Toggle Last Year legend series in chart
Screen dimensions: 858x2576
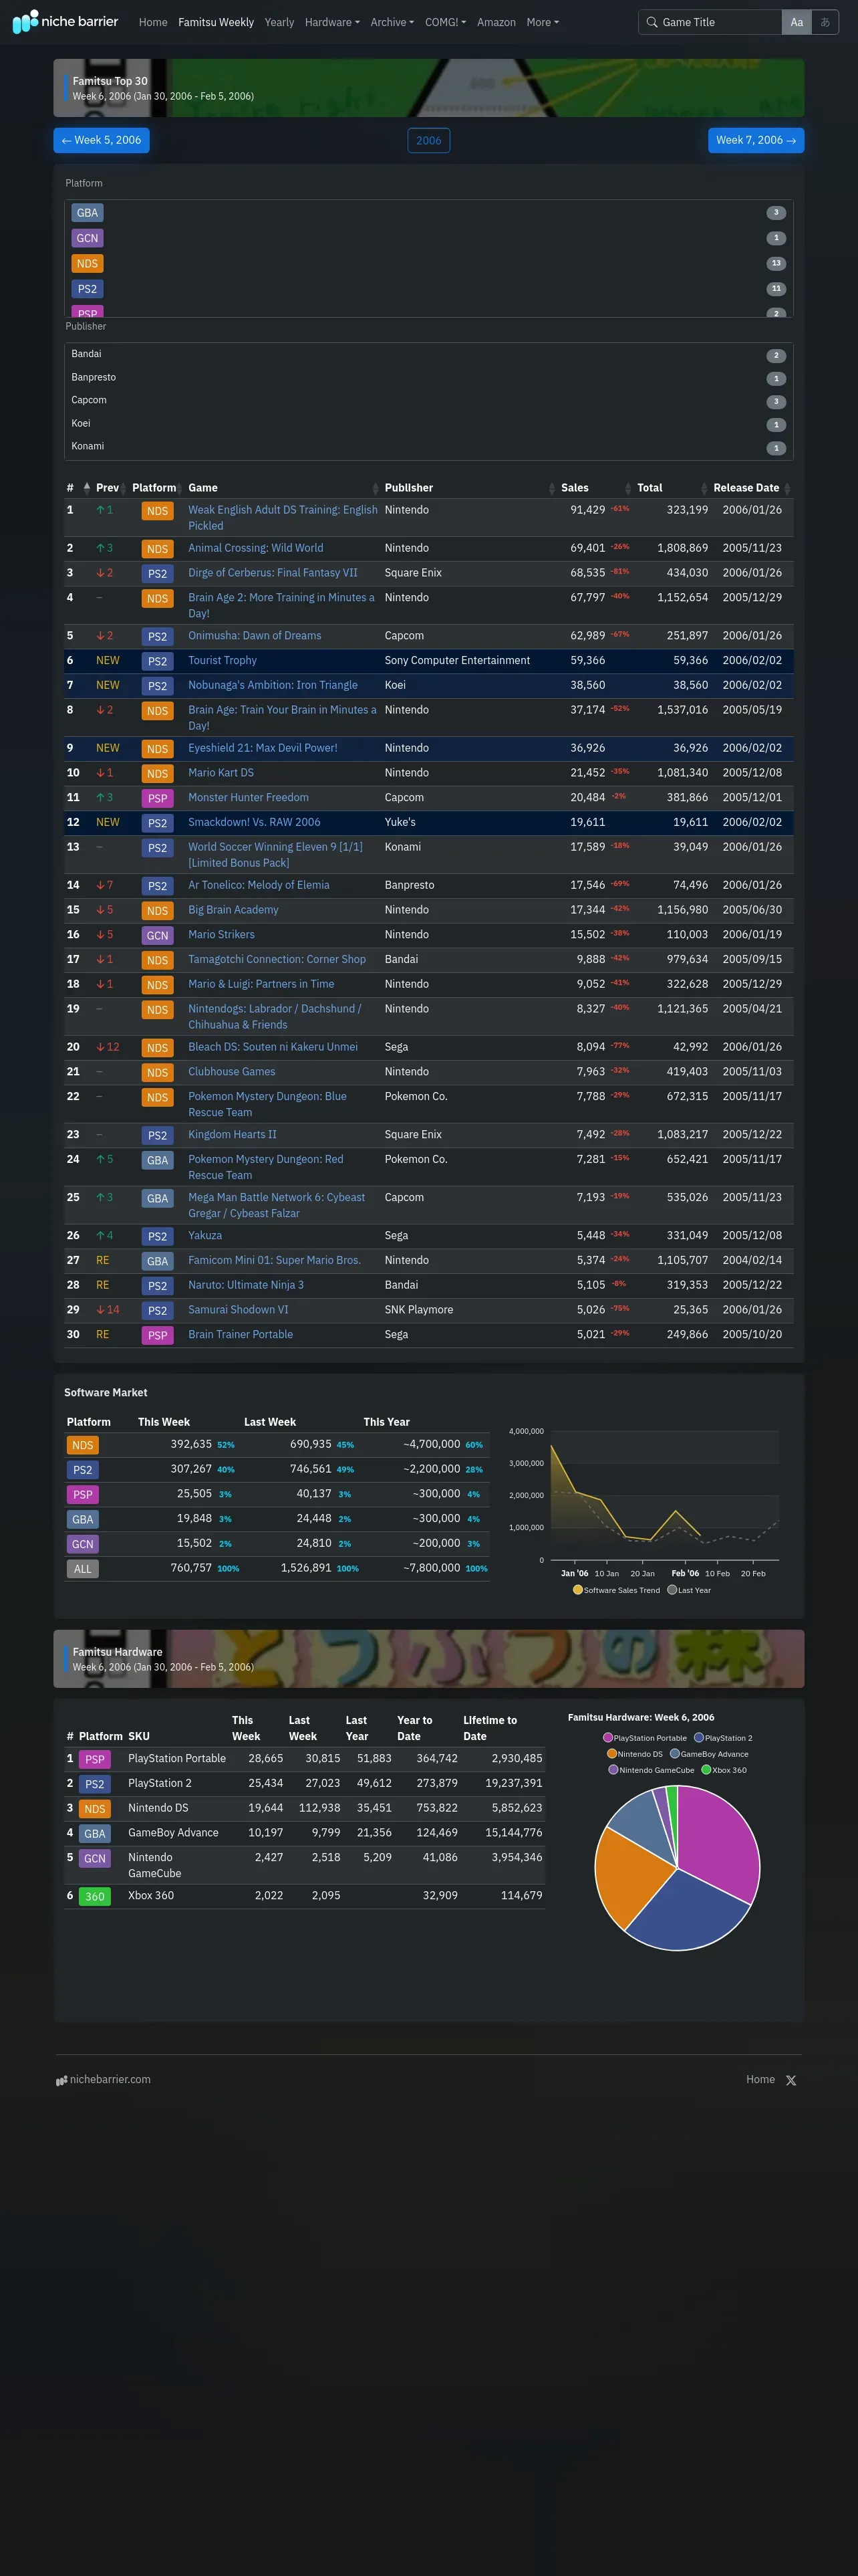[x=689, y=1590]
